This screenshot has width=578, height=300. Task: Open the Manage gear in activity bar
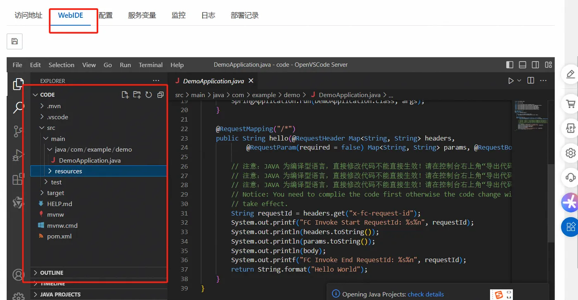click(x=18, y=296)
